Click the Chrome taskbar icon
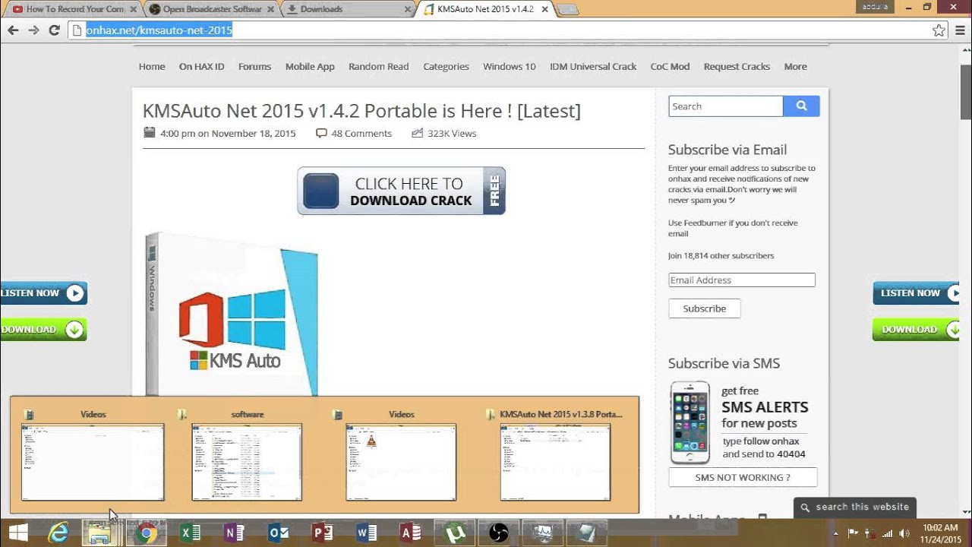The width and height of the screenshot is (972, 547). click(146, 533)
